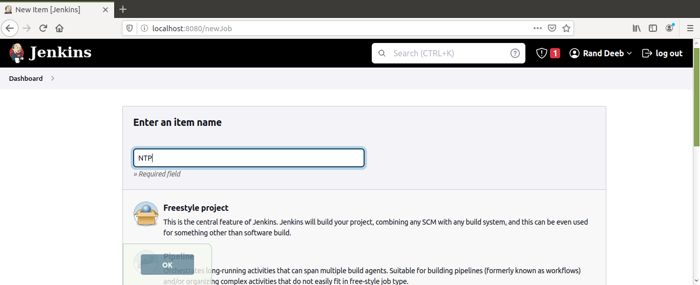Open search help question mark icon
Viewport: 700px width, 285px height.
[x=515, y=53]
